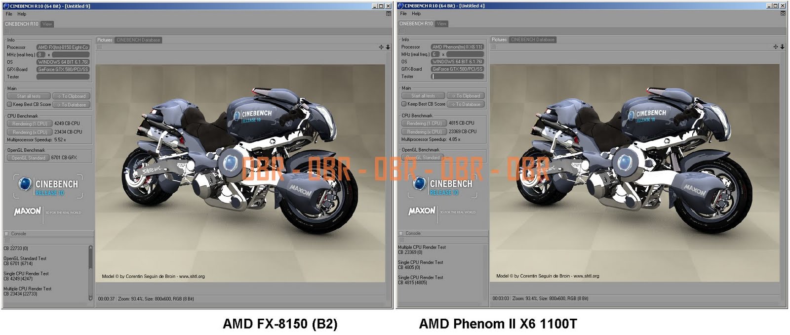Screen dimensions: 790x335
Task: Click motorcycle render image in Untitled 4 window
Action: point(635,173)
